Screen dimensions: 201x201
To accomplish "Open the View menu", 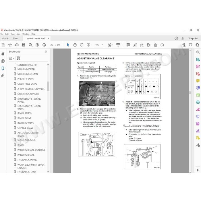I will click(x=13, y=34).
